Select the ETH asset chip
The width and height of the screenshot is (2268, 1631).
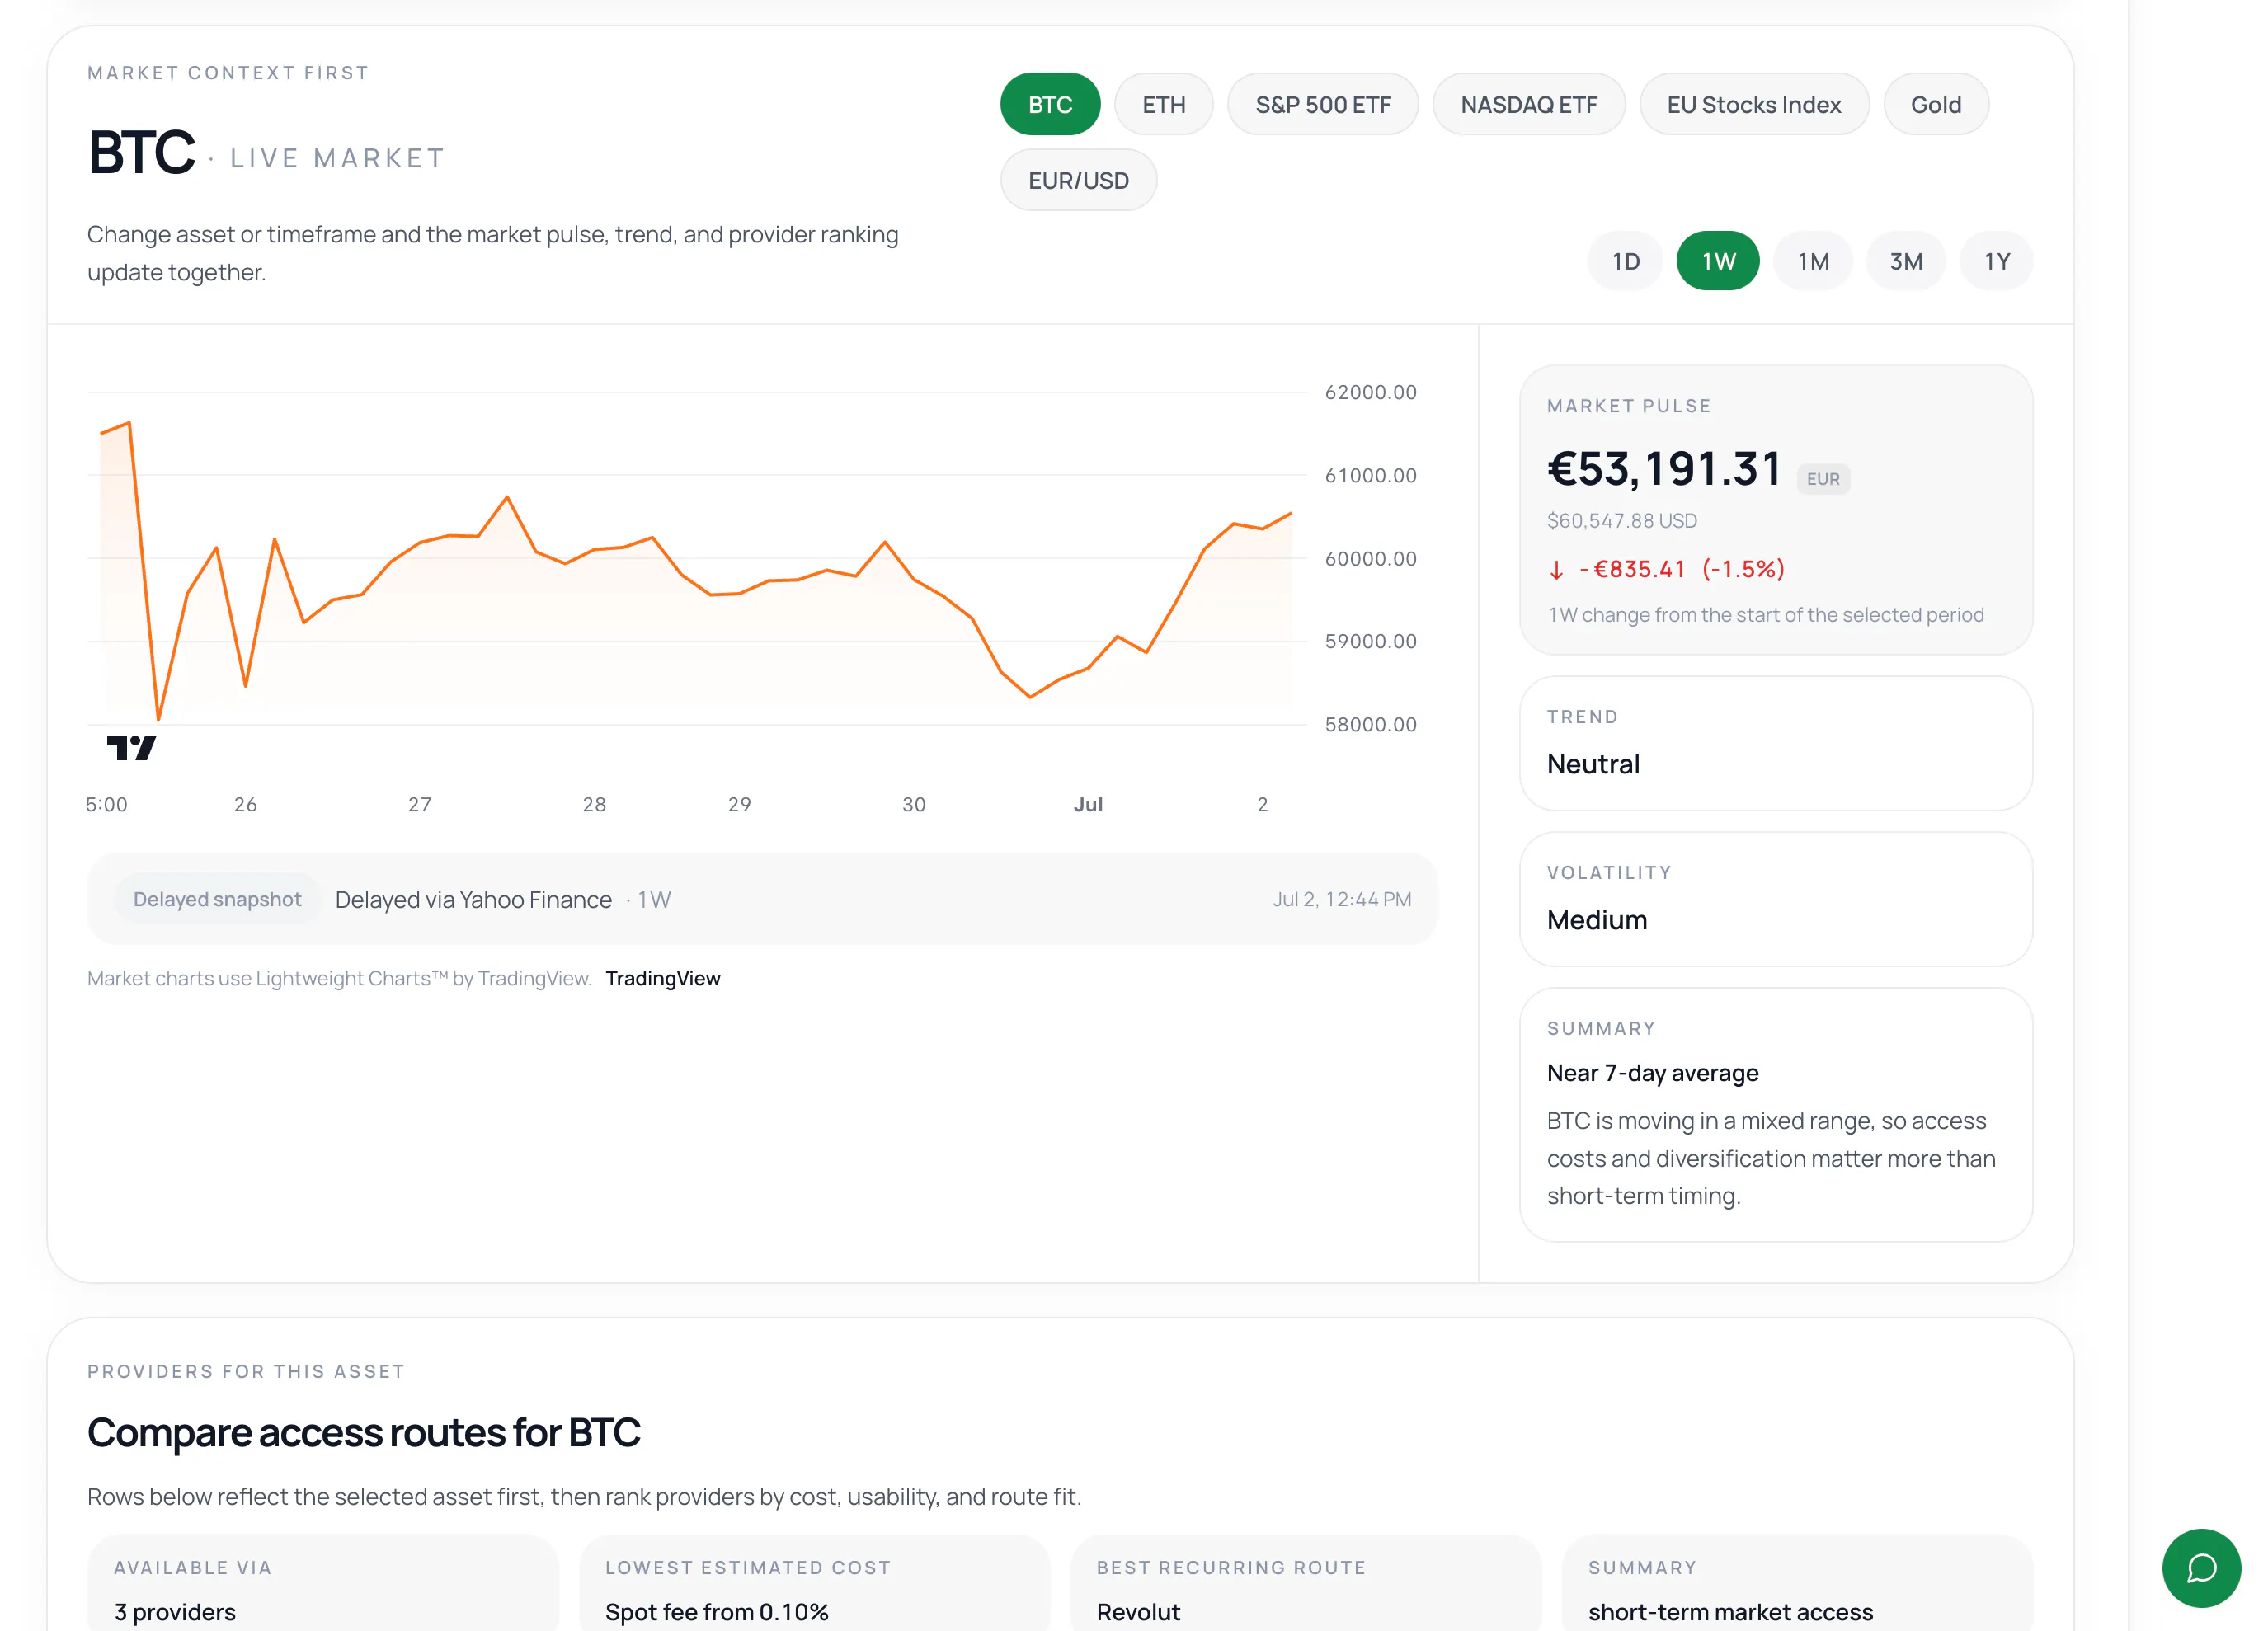[1164, 104]
